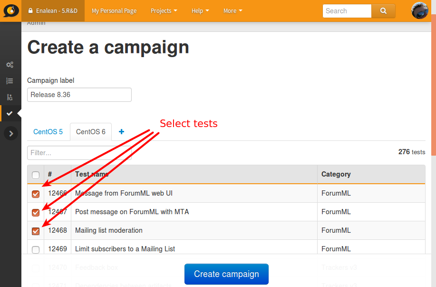The width and height of the screenshot is (436, 287).
Task: Uncheck test 12466 Message from ForumML
Action: point(36,194)
